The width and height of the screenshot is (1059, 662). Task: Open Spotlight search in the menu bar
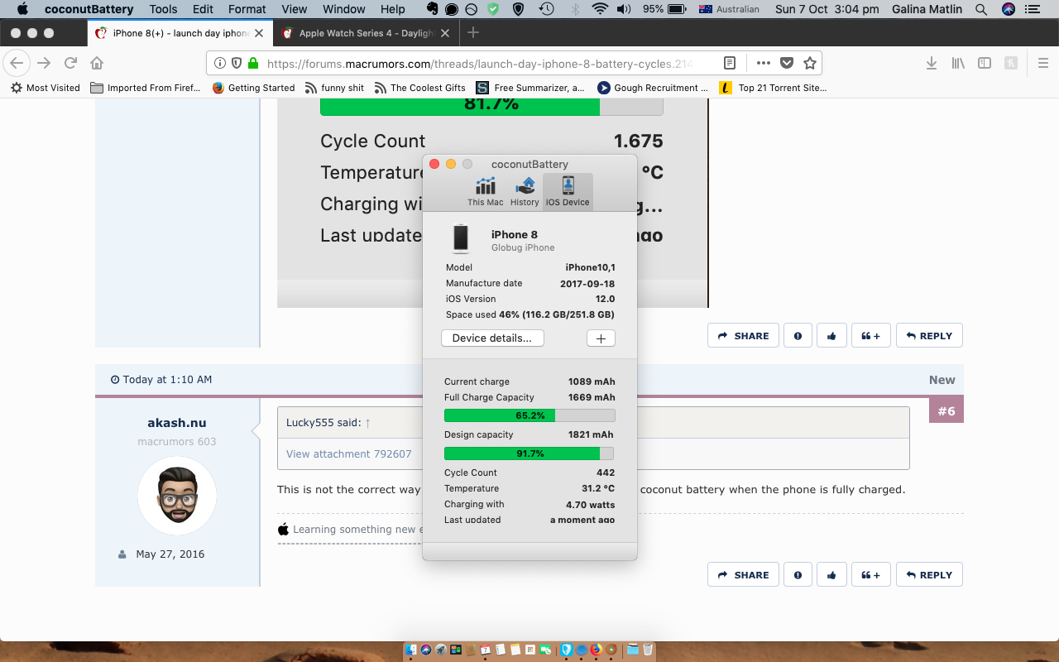click(981, 9)
